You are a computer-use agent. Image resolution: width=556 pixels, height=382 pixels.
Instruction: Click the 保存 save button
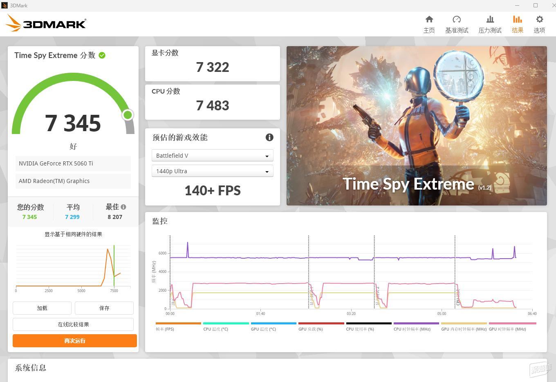pos(104,308)
